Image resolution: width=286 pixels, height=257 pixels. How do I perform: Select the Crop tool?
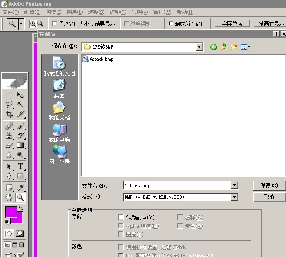tap(9, 114)
